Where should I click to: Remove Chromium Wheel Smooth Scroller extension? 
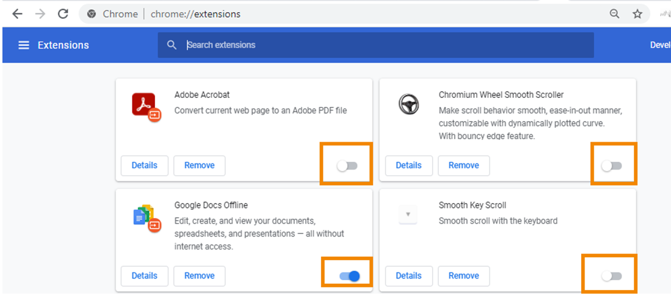(464, 165)
